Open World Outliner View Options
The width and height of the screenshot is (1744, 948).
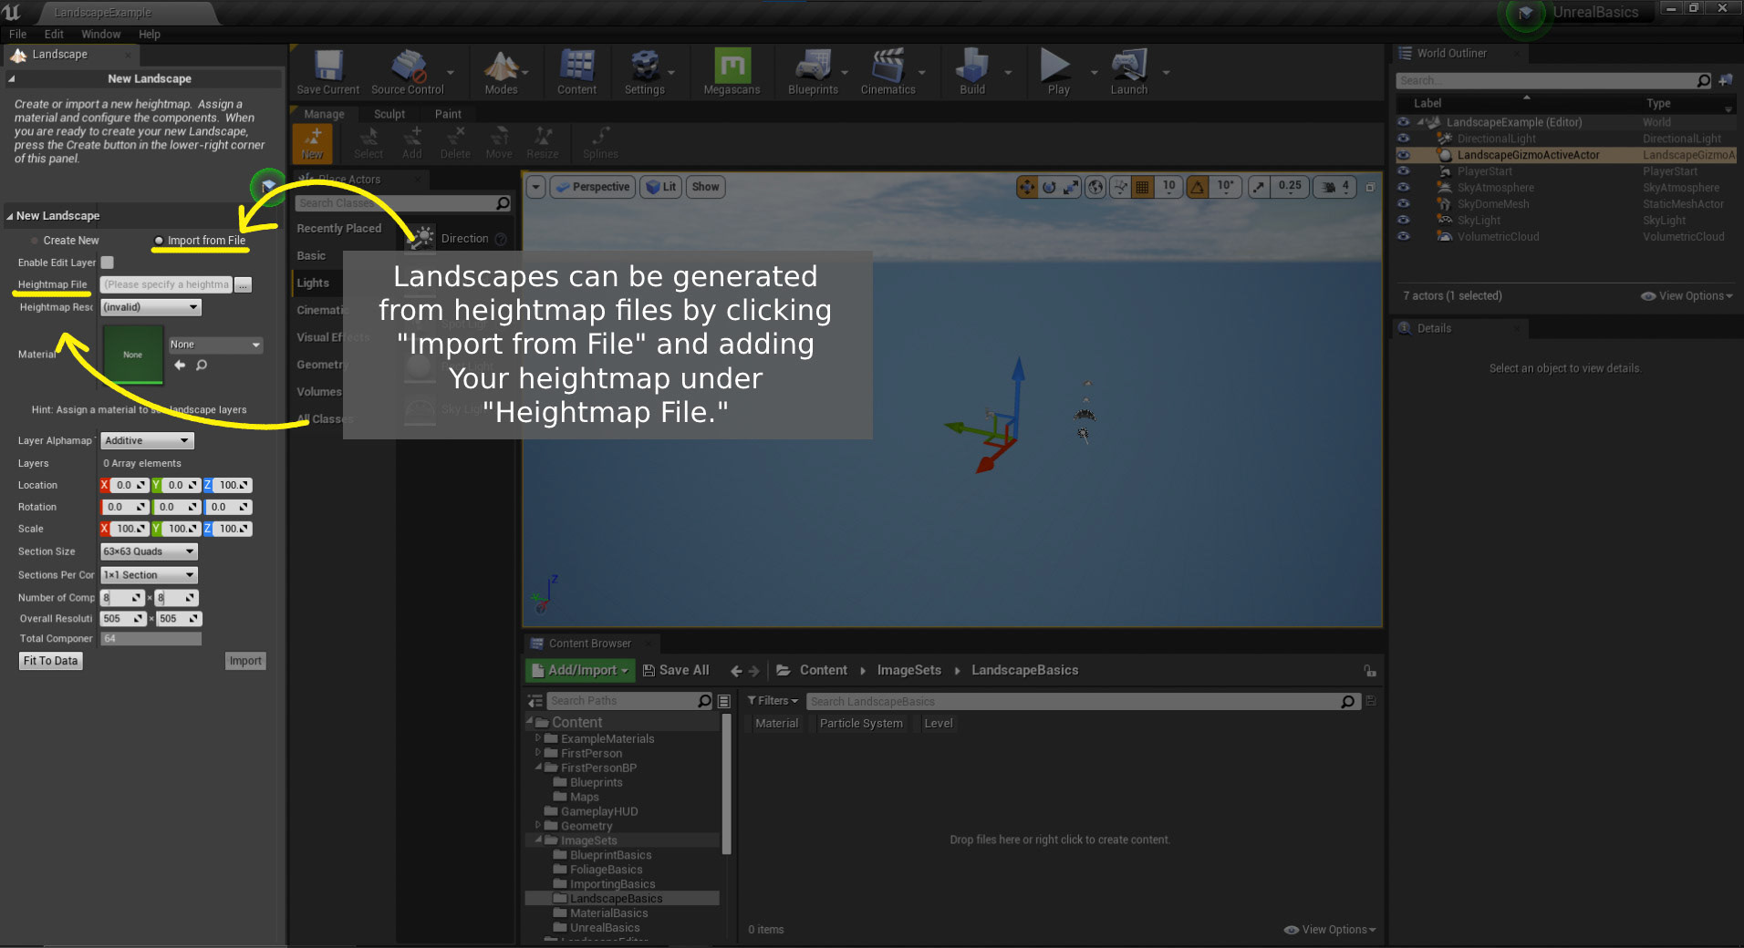click(x=1687, y=296)
